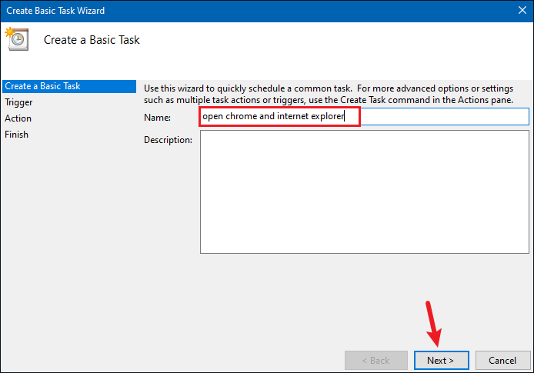Click the Description: label
The width and height of the screenshot is (534, 373).
point(168,140)
